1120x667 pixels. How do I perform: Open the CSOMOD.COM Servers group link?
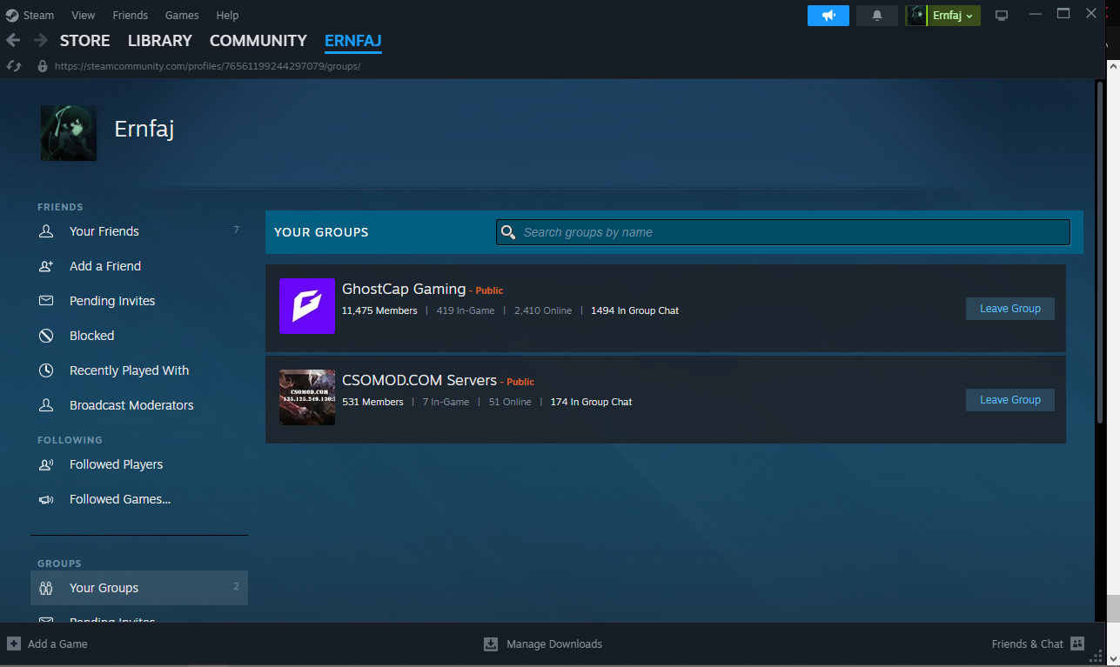[x=419, y=381]
